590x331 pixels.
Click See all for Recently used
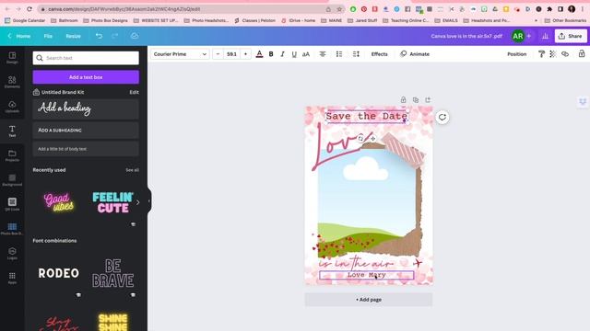[132, 170]
